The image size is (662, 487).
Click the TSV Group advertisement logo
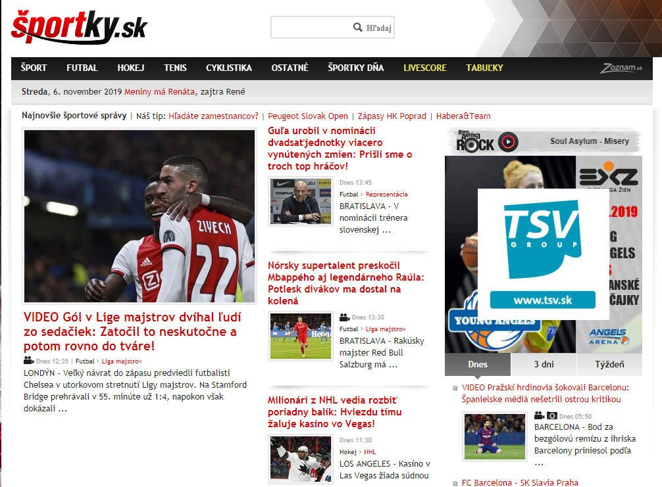pos(542,254)
